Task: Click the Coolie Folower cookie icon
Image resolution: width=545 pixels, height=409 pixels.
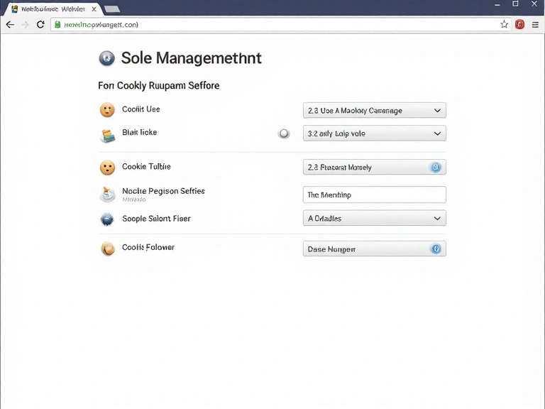Action: pyautogui.click(x=107, y=249)
